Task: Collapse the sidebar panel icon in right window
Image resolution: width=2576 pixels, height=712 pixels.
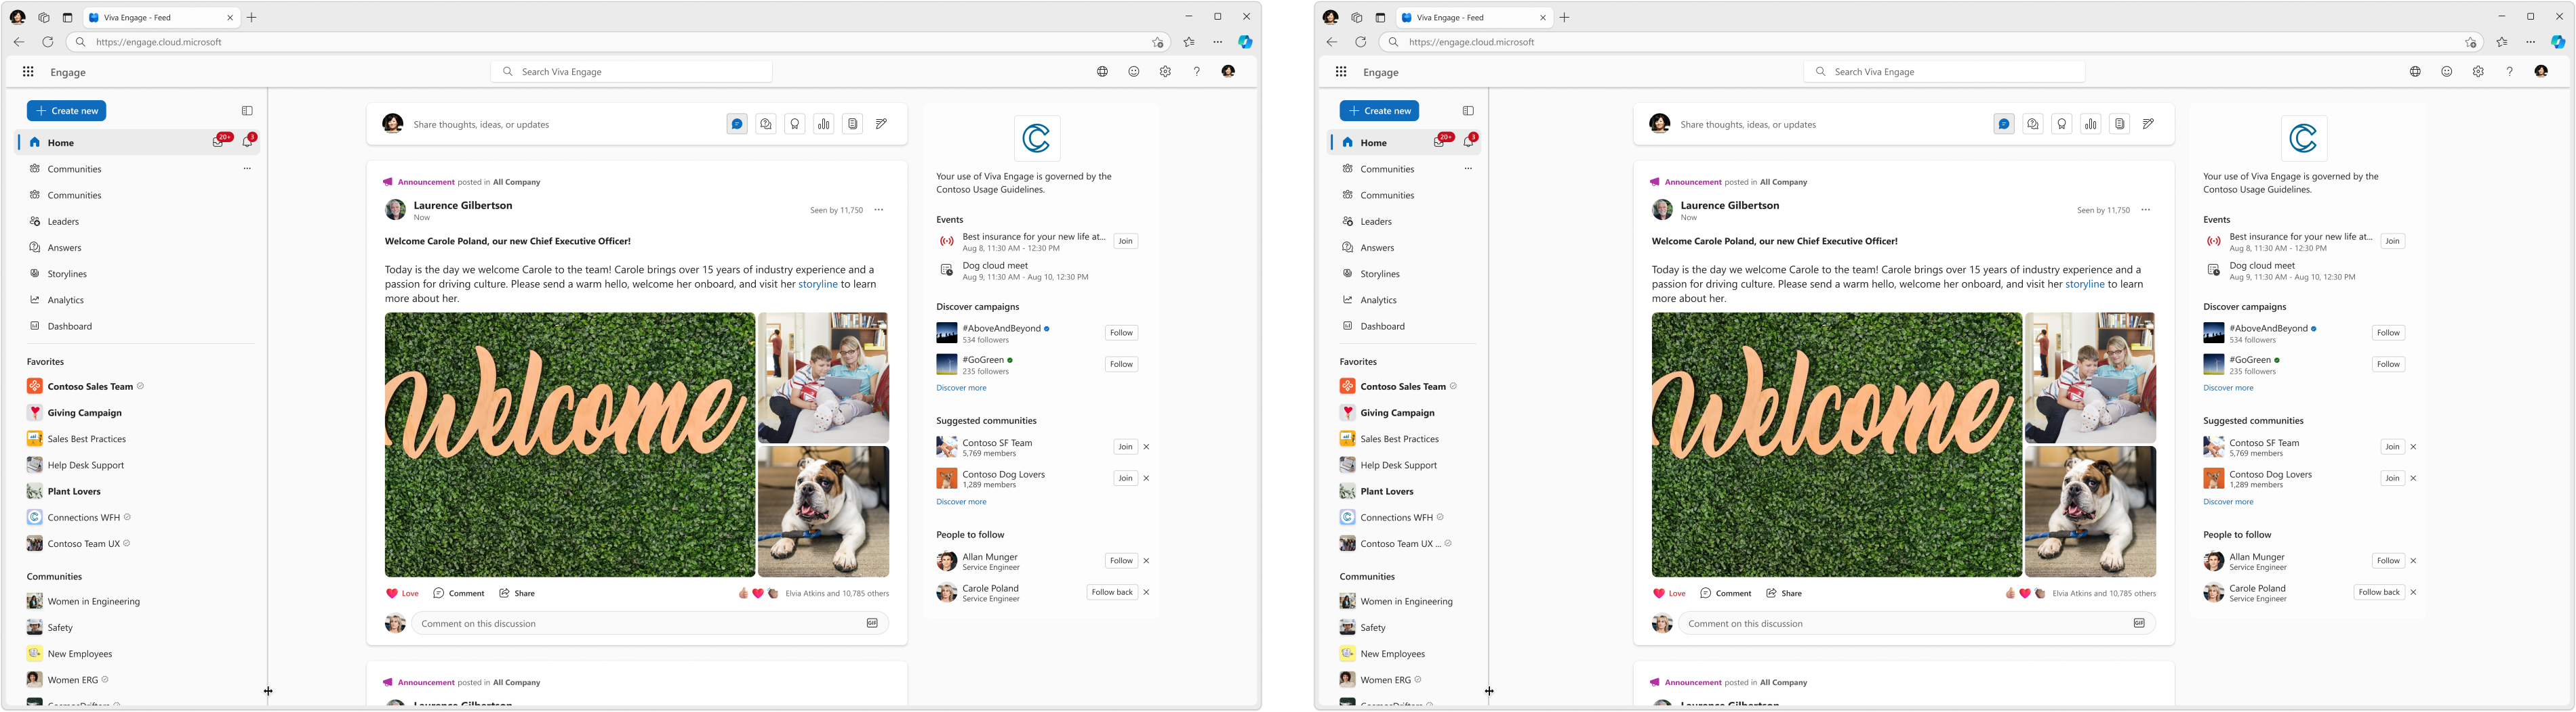Action: (x=1468, y=111)
